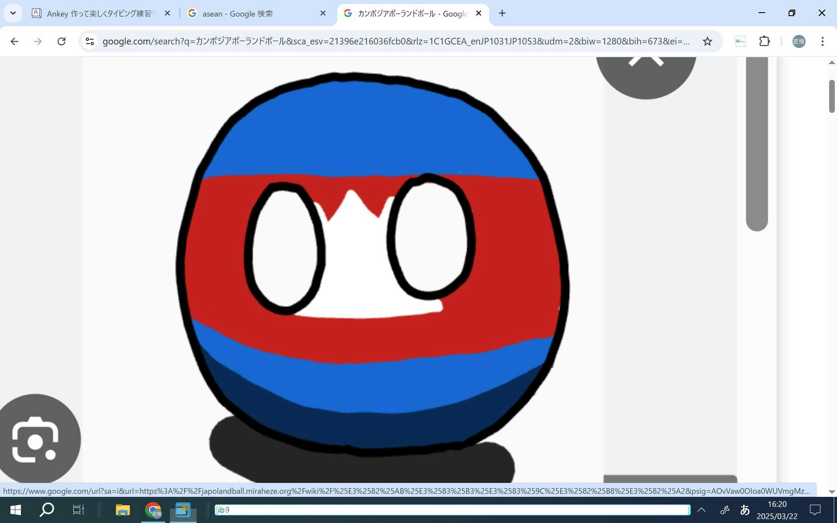Click the URL address bar field

tap(392, 41)
